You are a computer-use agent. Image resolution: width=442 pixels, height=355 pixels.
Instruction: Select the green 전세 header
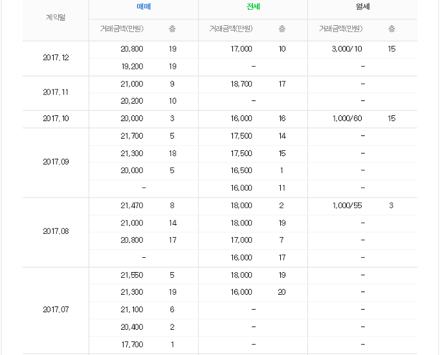click(x=253, y=6)
